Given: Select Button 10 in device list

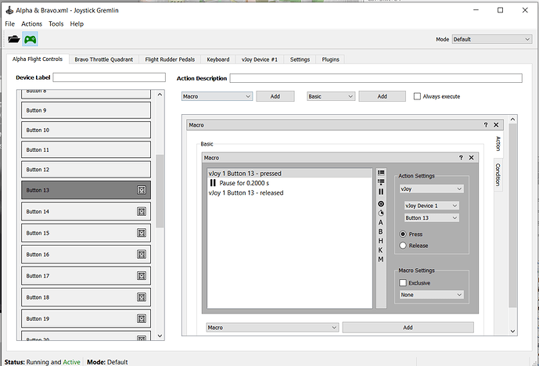Looking at the screenshot, I should 86,130.
